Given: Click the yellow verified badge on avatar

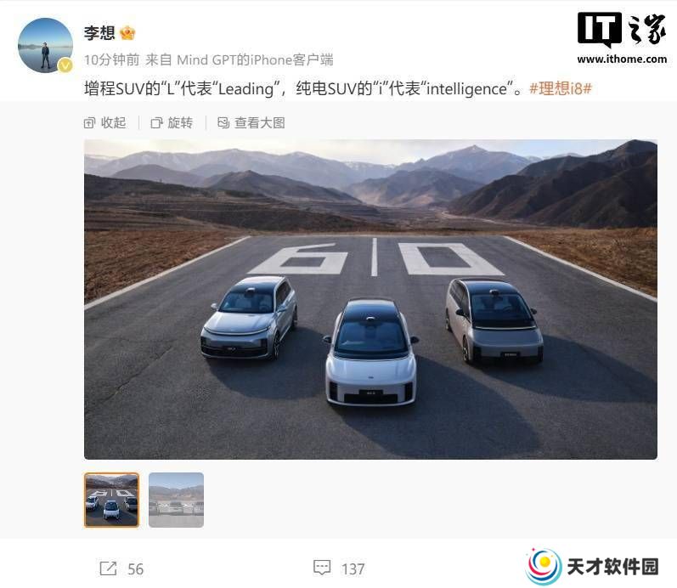Looking at the screenshot, I should [65, 65].
